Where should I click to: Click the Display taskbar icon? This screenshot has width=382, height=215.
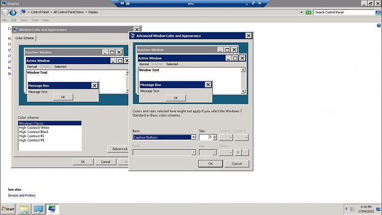[x=52, y=209]
